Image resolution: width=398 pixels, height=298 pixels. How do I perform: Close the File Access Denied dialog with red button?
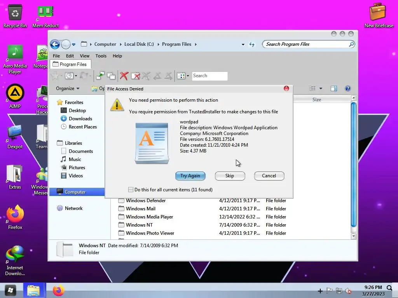(x=286, y=88)
